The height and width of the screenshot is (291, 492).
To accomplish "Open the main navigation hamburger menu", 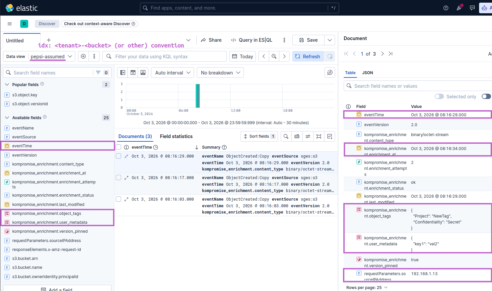I will pyautogui.click(x=10, y=24).
